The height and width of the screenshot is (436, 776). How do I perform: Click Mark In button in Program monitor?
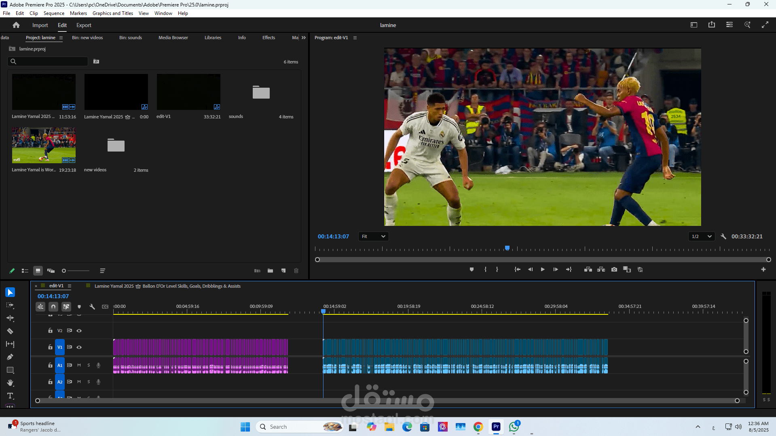(485, 270)
